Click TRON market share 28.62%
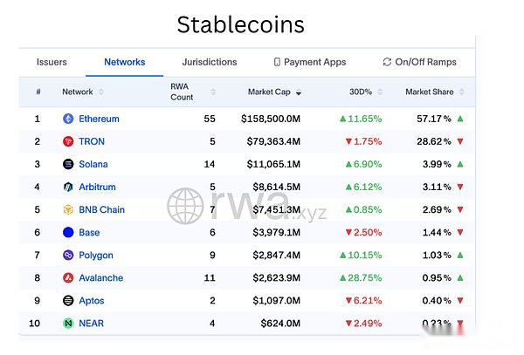 (434, 141)
